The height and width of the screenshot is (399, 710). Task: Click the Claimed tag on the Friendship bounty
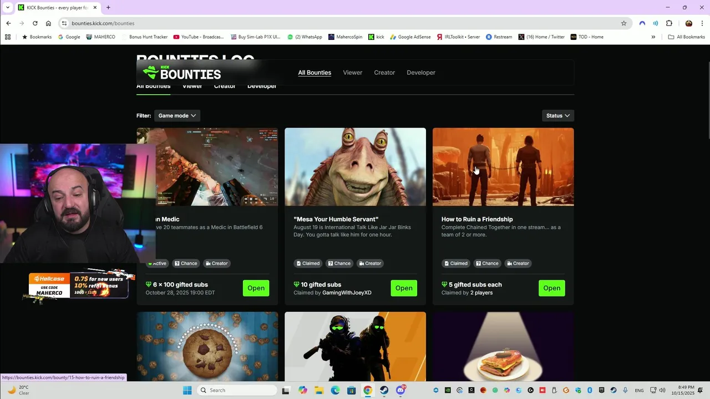(456, 263)
